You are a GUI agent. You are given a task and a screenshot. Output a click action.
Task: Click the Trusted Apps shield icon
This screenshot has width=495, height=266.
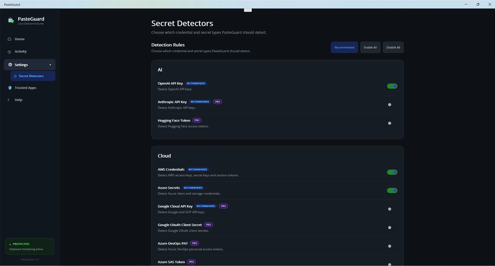pos(10,88)
